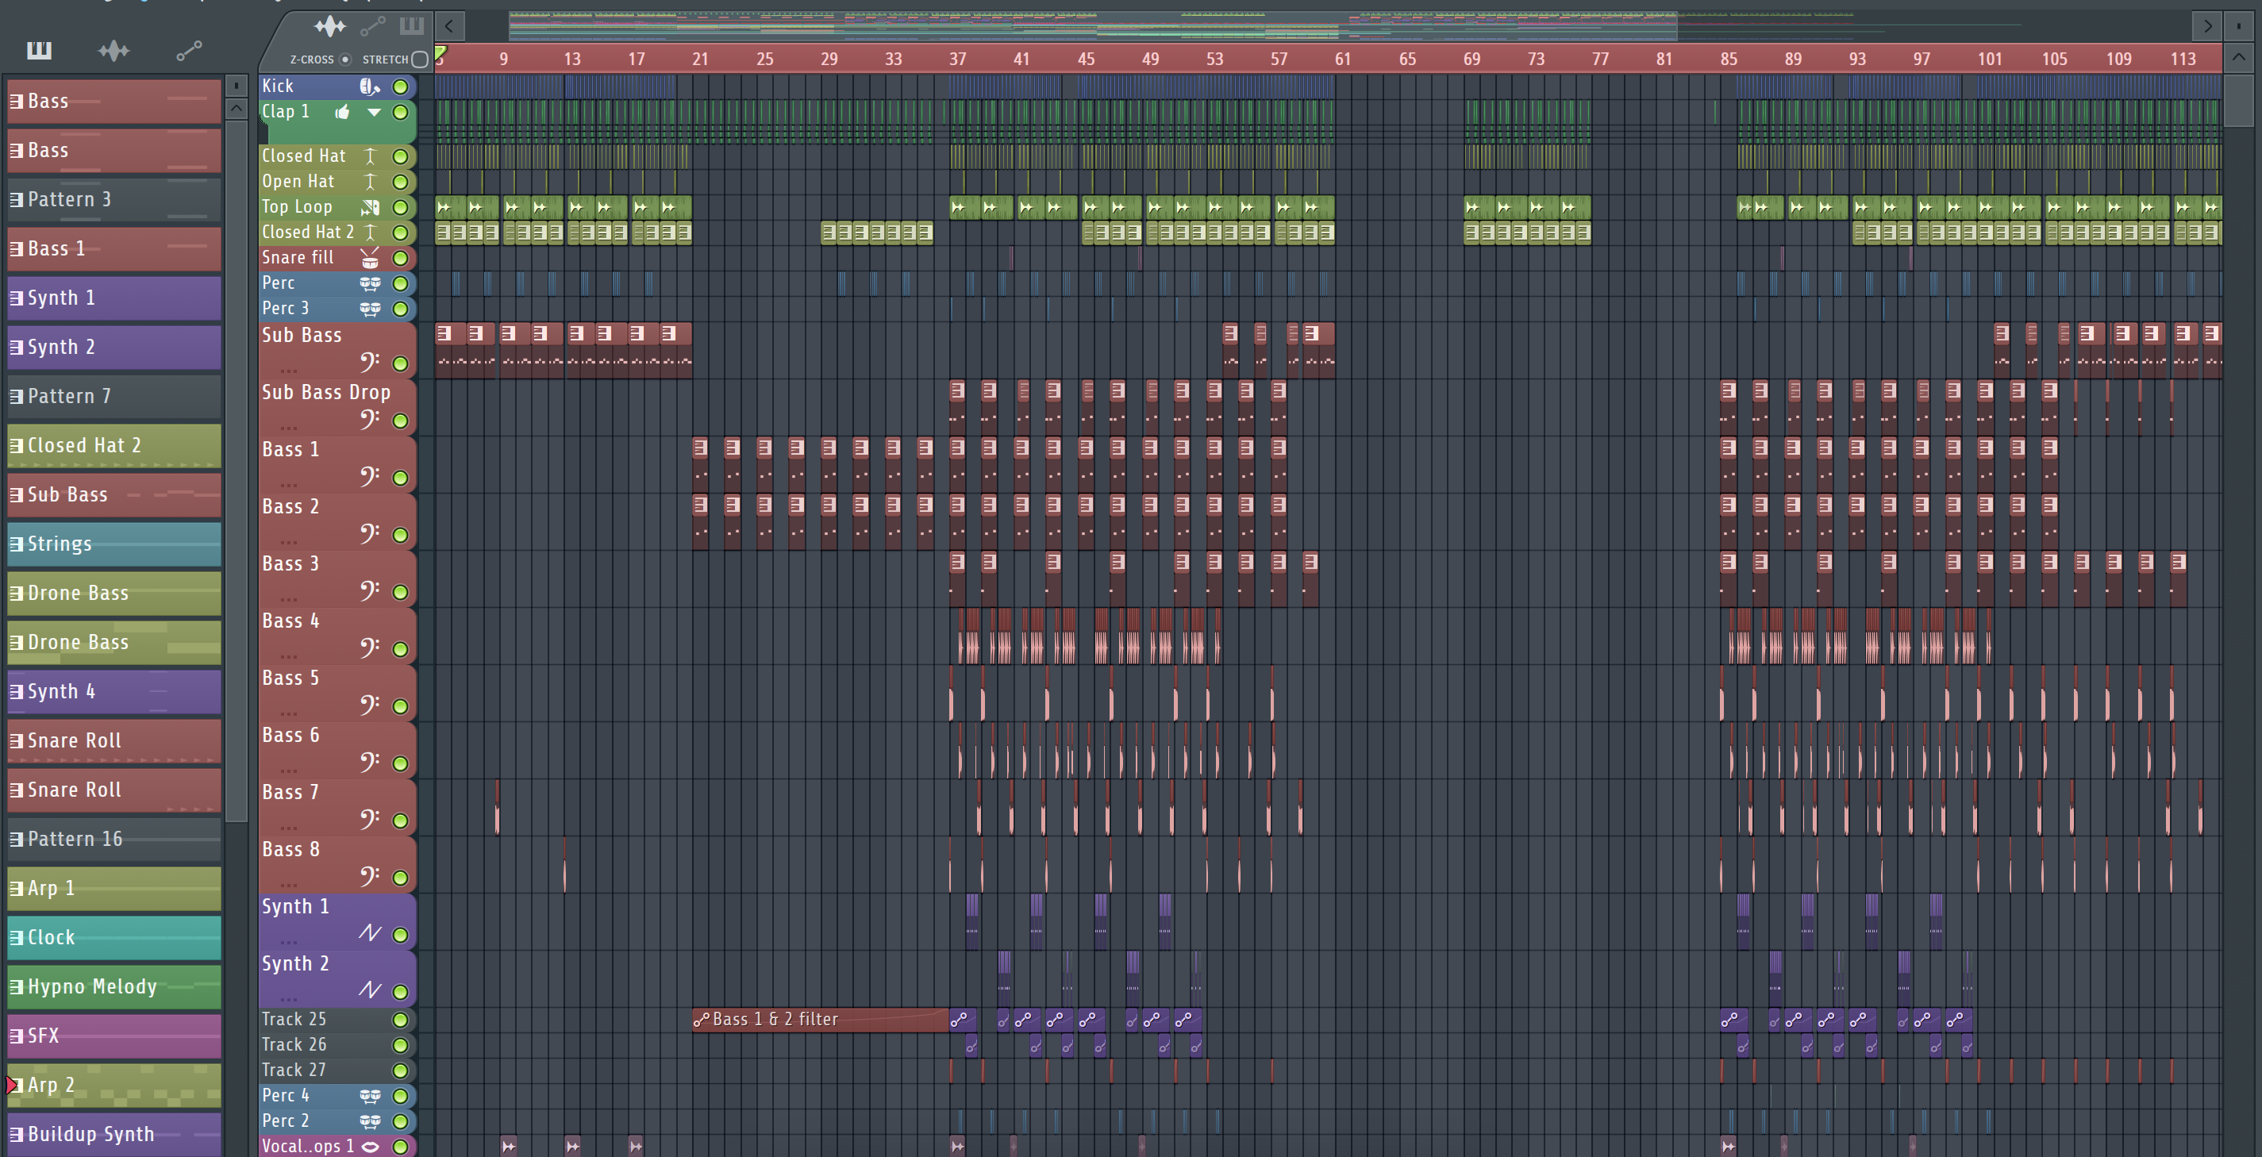The height and width of the screenshot is (1157, 2262).
Task: Click the Kick track drum icon
Action: coord(370,86)
